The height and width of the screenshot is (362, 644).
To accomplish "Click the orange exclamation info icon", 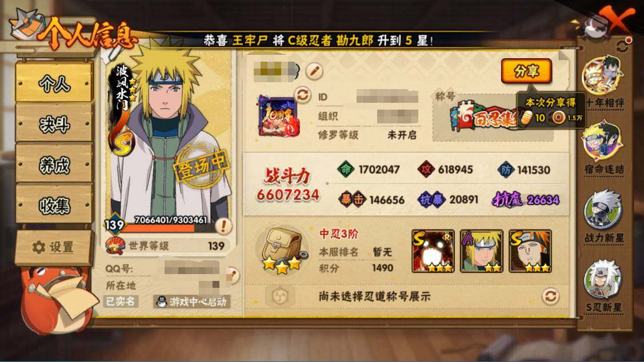I will click(223, 225).
